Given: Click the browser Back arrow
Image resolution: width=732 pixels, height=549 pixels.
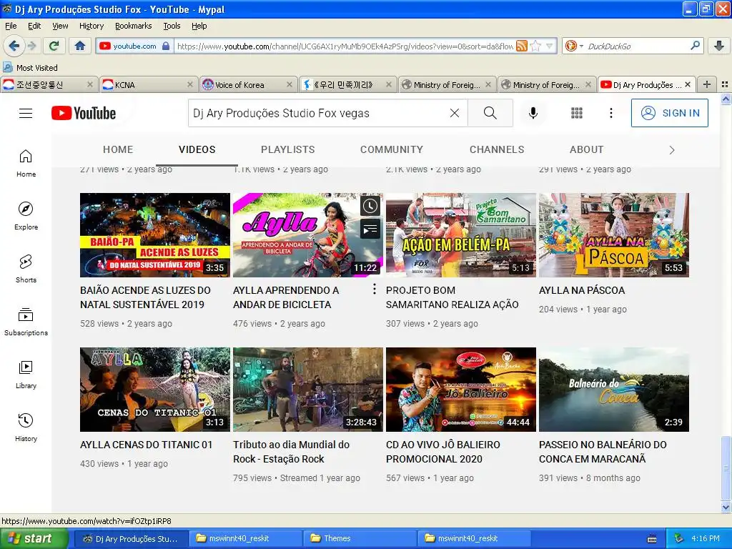Looking at the screenshot, I should coord(14,46).
